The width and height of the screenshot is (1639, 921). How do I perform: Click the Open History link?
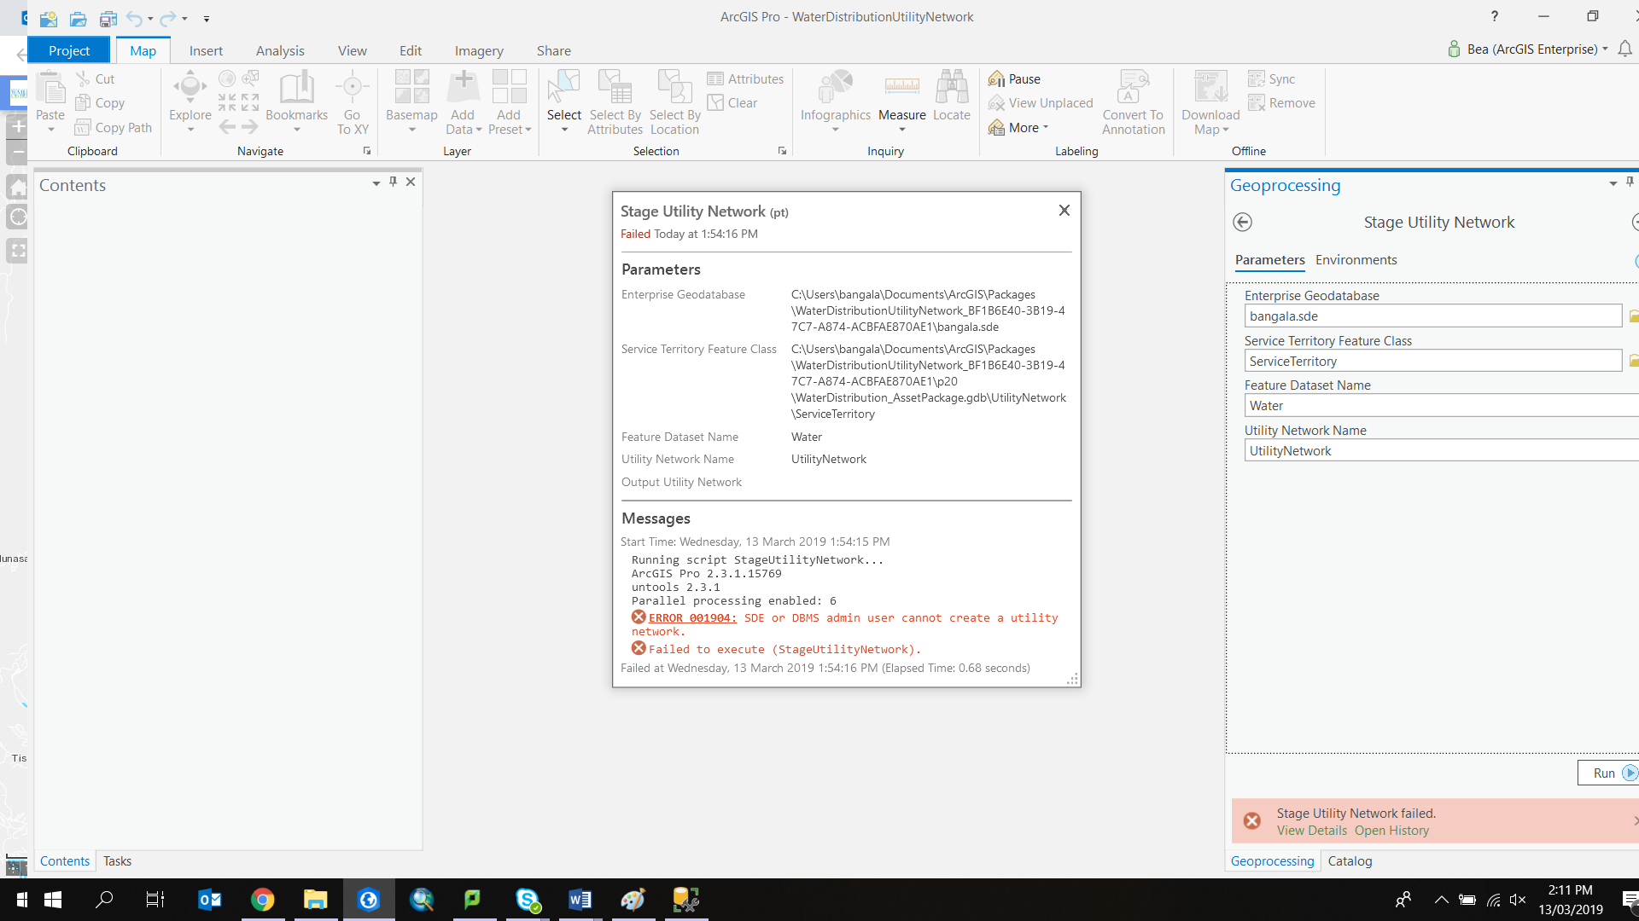point(1391,831)
